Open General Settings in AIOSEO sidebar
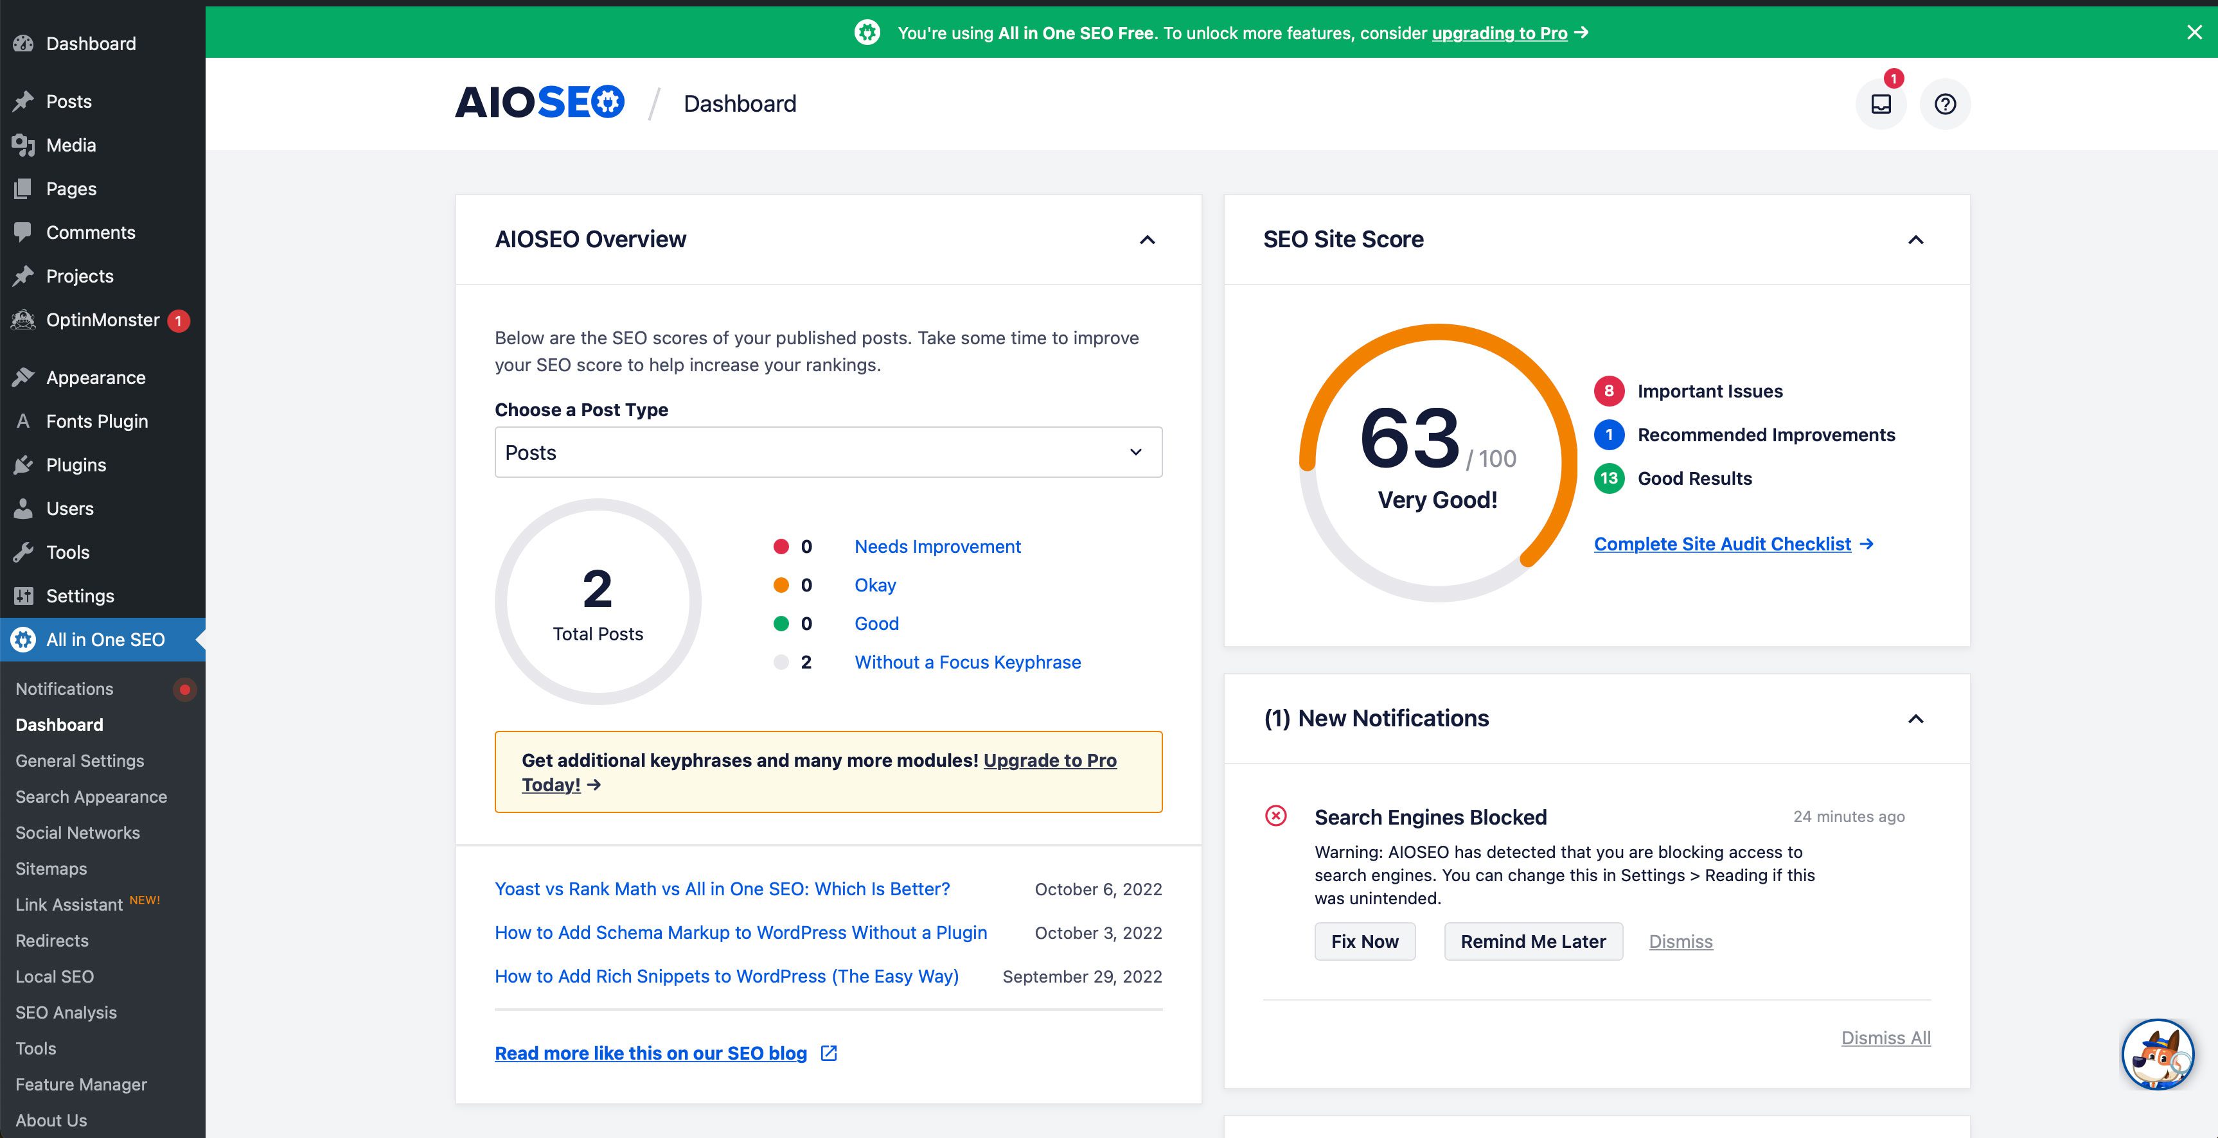 [x=78, y=760]
